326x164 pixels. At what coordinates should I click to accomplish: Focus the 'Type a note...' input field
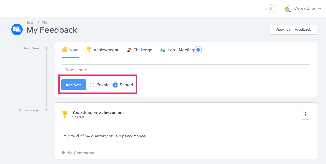click(x=186, y=70)
